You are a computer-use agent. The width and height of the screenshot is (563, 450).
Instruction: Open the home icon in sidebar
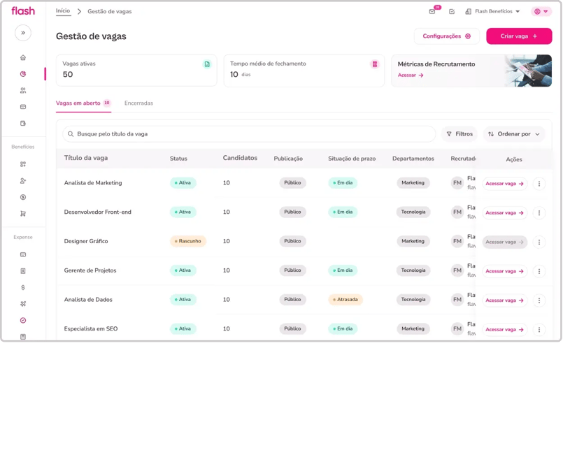pyautogui.click(x=23, y=57)
